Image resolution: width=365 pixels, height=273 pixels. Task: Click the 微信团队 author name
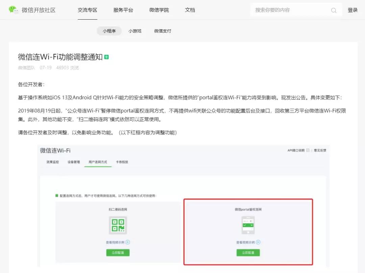(x=26, y=68)
